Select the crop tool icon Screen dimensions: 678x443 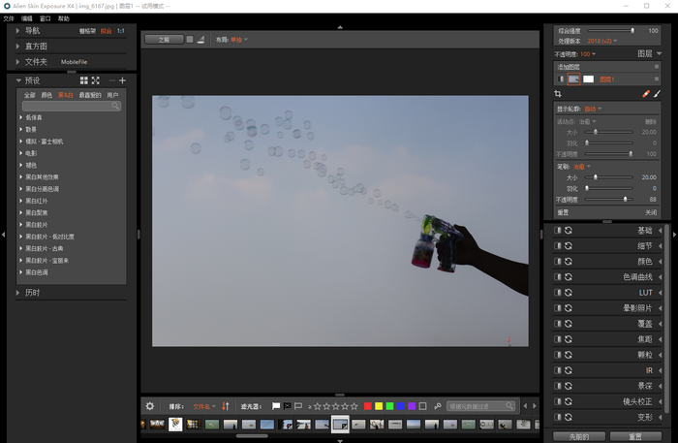tap(558, 94)
